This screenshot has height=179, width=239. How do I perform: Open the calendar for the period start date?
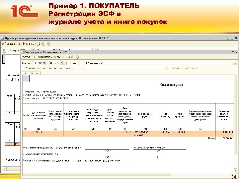(x=44, y=63)
